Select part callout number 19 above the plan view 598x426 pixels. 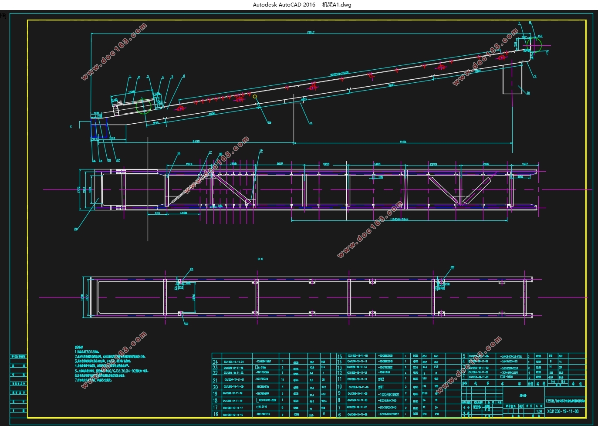(x=261, y=151)
